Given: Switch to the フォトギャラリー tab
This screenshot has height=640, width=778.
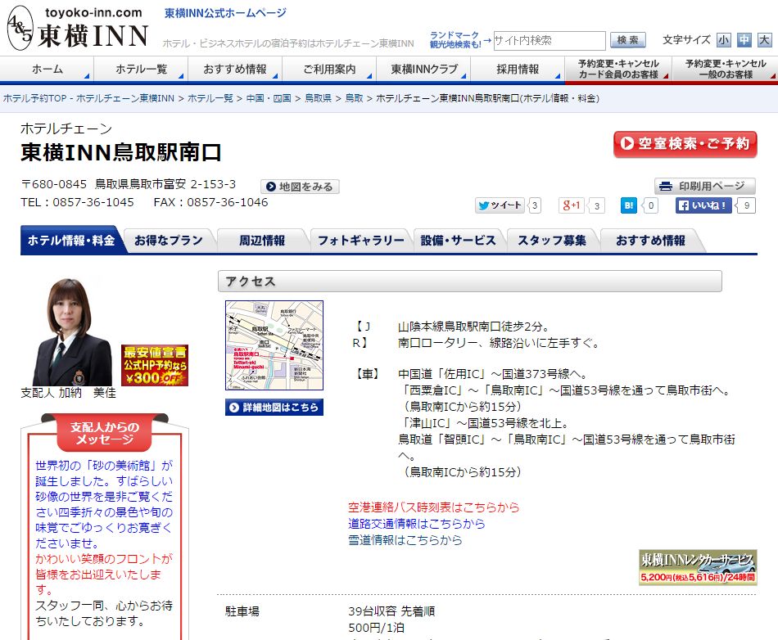Looking at the screenshot, I should click(x=360, y=241).
